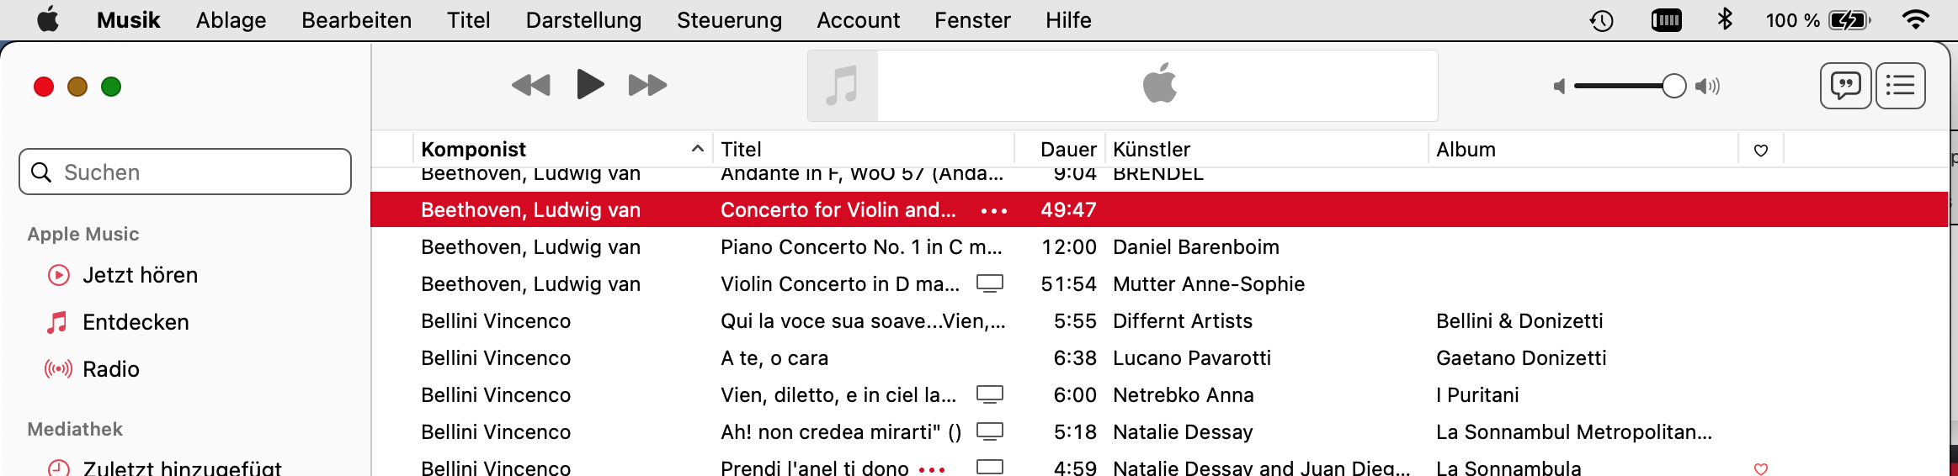Open the Steuerung menu

(729, 20)
